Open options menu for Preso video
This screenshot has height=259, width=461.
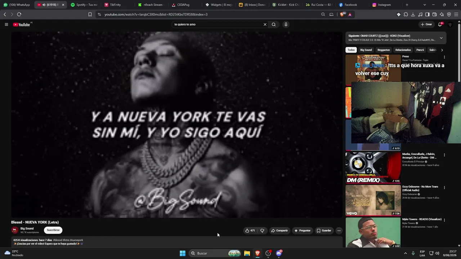coord(444,57)
